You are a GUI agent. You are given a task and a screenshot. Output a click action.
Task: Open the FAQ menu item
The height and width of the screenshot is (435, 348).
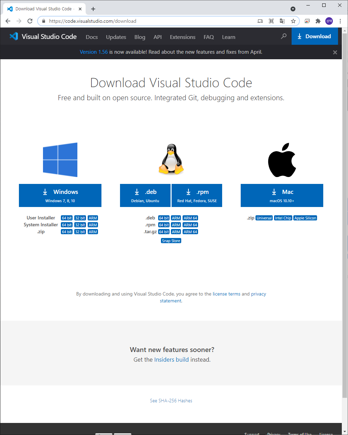[x=209, y=37]
